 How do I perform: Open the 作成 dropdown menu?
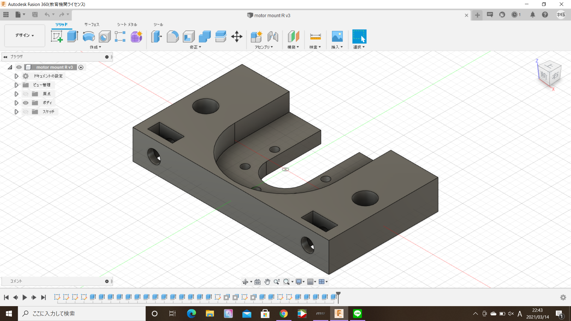(x=95, y=47)
